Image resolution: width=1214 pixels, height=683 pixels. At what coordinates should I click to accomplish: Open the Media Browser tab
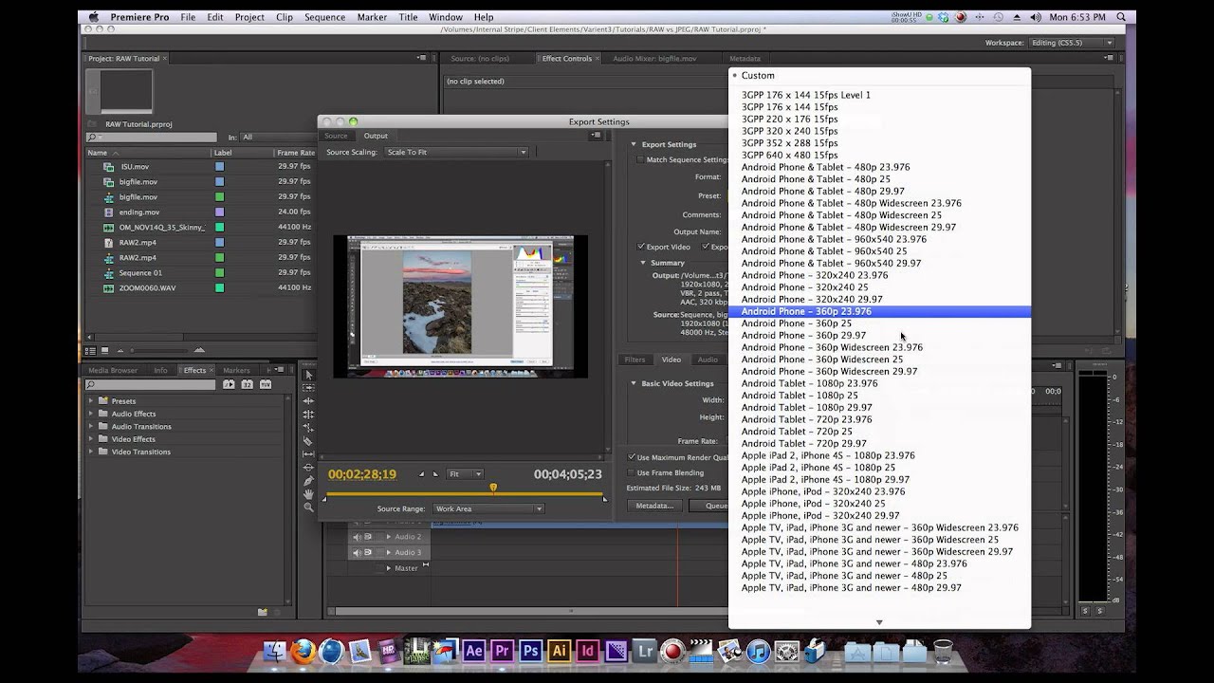point(113,370)
